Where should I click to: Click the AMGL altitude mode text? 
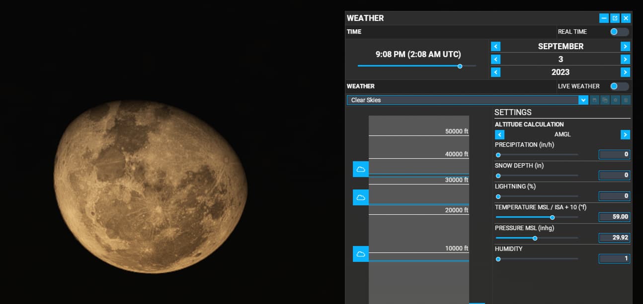563,135
